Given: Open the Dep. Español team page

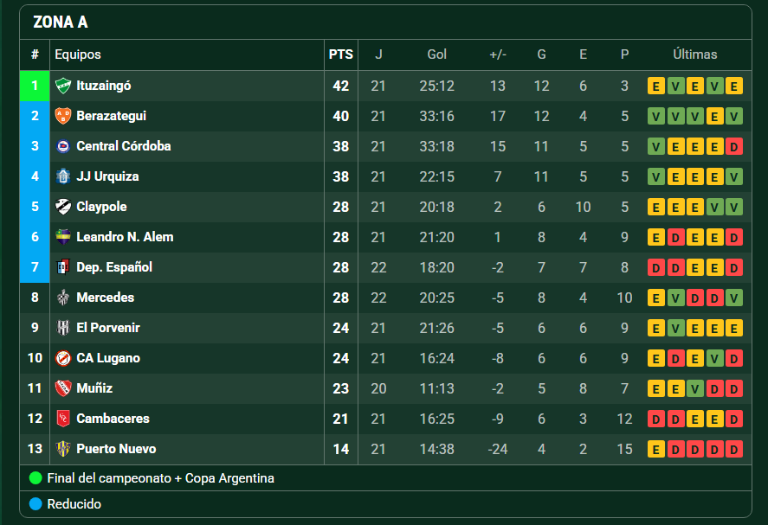Looking at the screenshot, I should coord(114,267).
